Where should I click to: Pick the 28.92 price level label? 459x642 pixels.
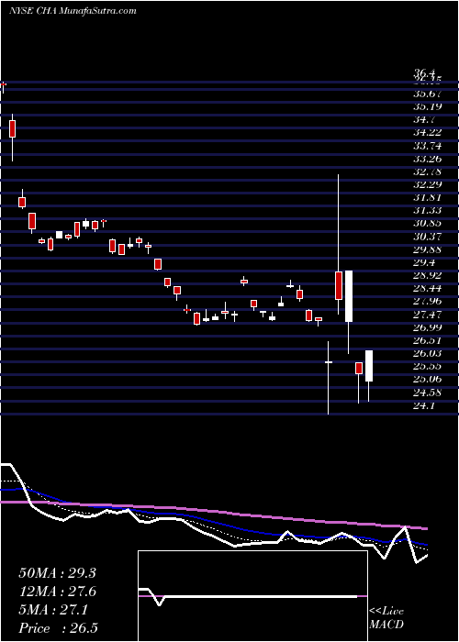coord(428,275)
